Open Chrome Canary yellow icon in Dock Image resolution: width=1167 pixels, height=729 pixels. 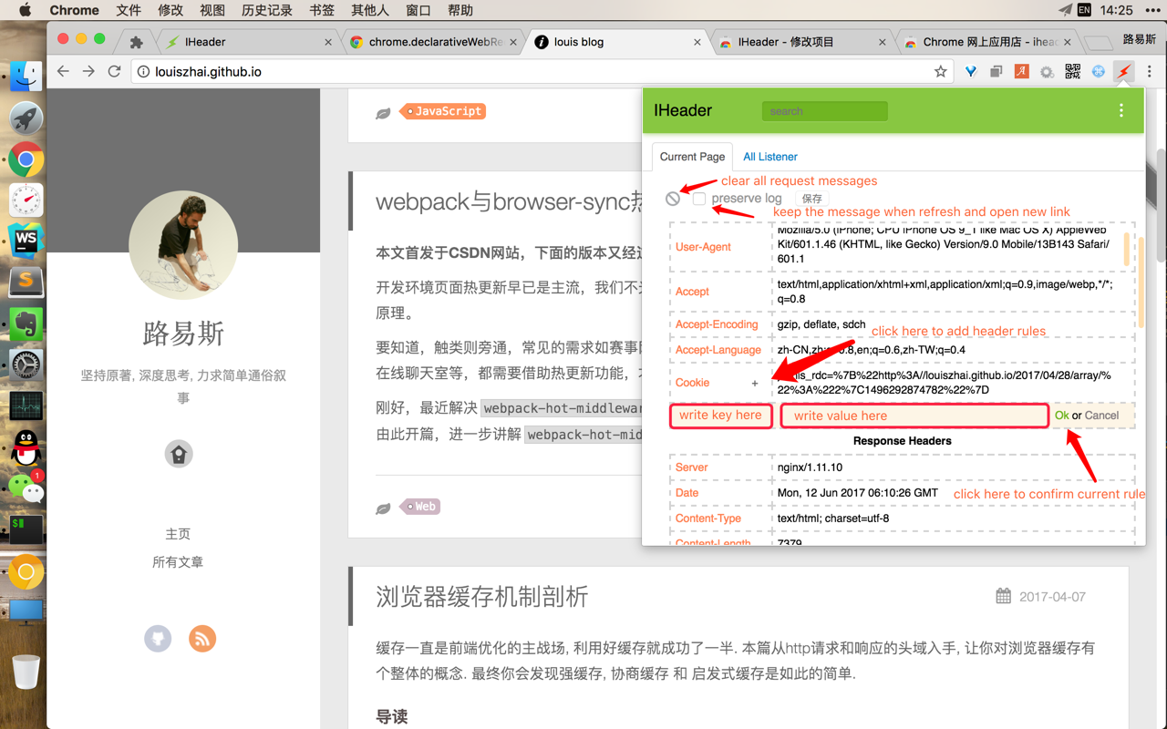coord(26,572)
